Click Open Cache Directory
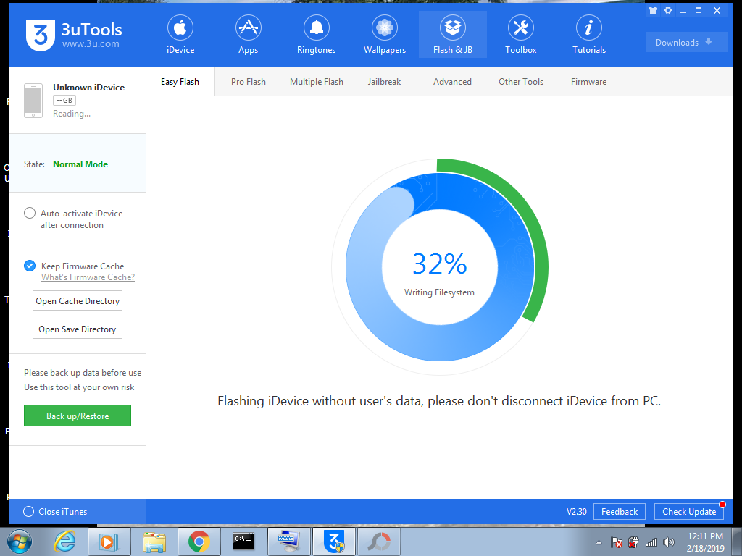Image resolution: width=742 pixels, height=556 pixels. (78, 300)
